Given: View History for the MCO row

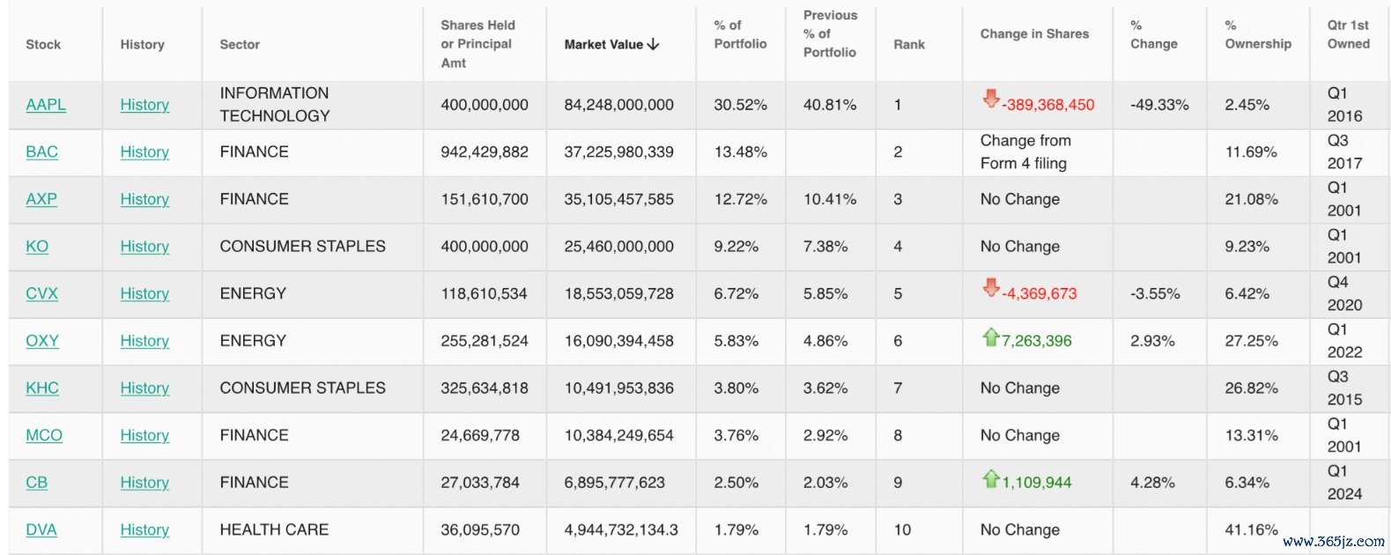Looking at the screenshot, I should pyautogui.click(x=144, y=435).
